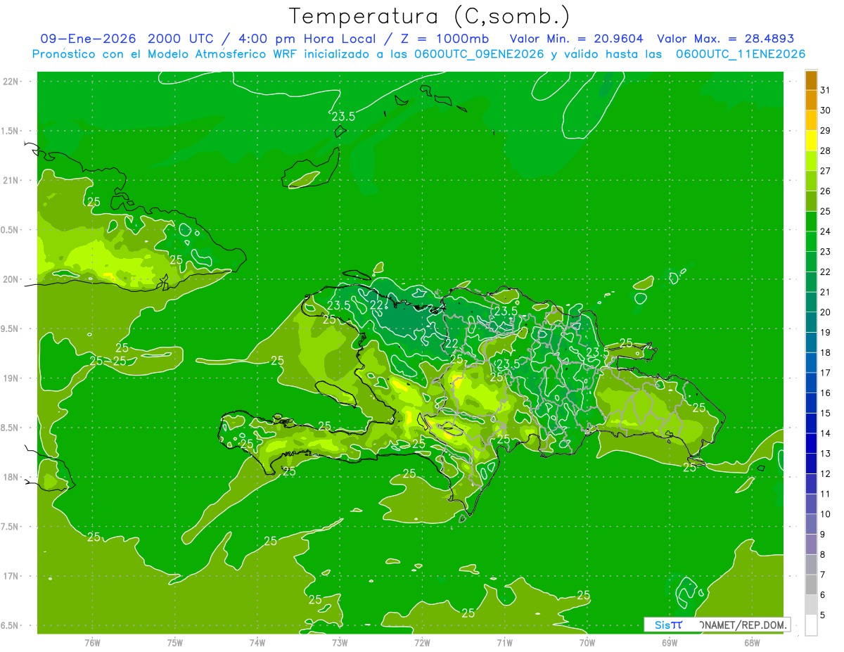
Task: Click the "72W" longitude axis label
Action: (422, 642)
